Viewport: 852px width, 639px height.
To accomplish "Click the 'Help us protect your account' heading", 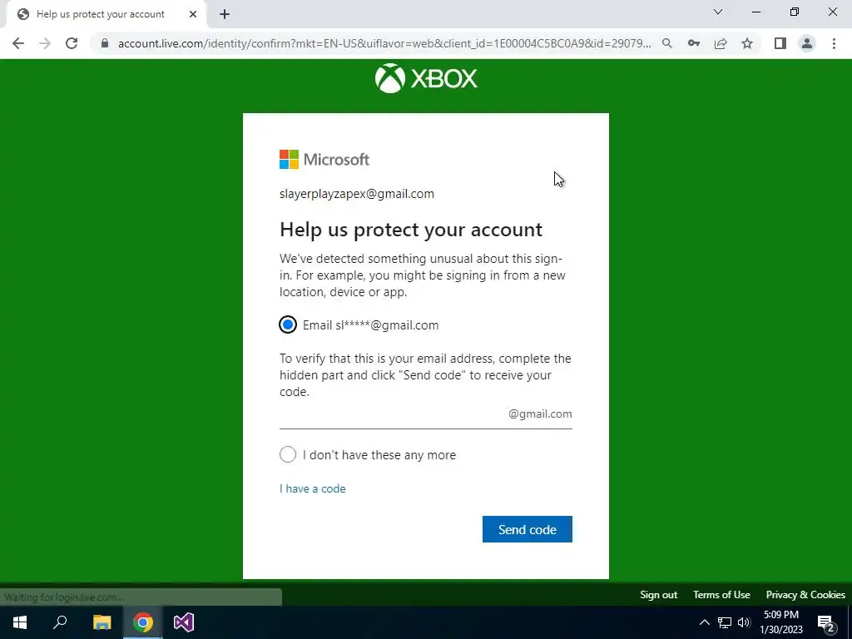I will [411, 230].
